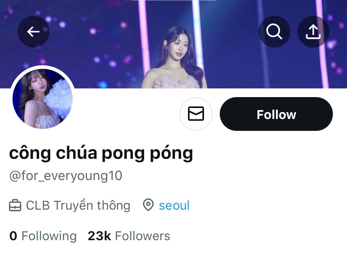Select the @for_everyoung10 handle text

coord(66,176)
